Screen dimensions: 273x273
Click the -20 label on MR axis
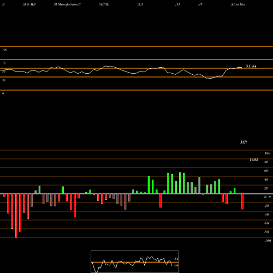point(266,206)
